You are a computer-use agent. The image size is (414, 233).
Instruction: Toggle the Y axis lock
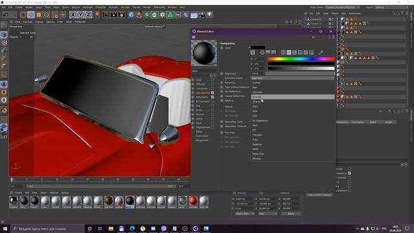click(x=80, y=15)
